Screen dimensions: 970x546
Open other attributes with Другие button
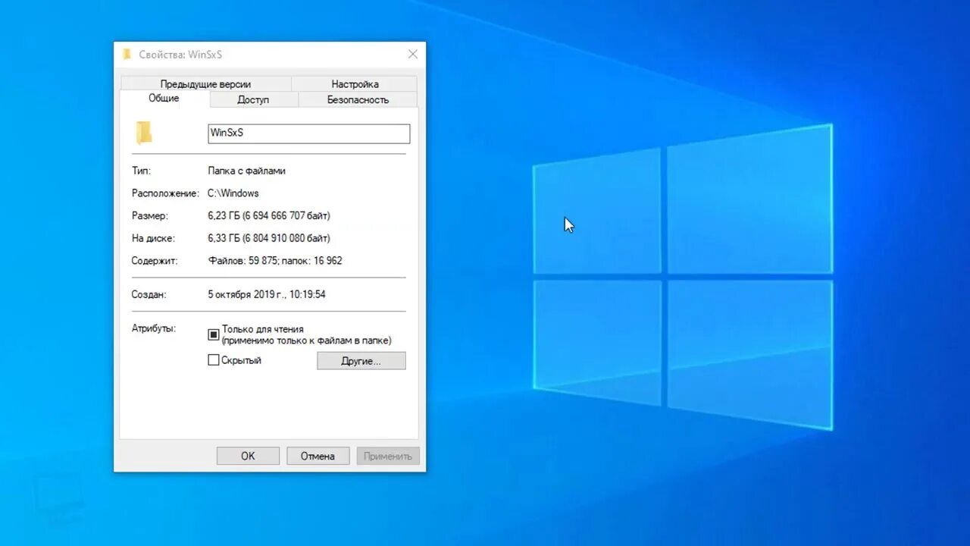[x=361, y=361]
